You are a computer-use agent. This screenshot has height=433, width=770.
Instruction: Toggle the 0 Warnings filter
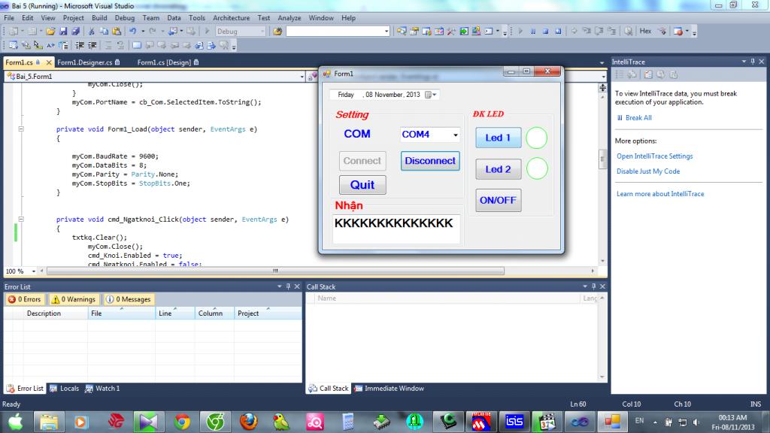74,299
